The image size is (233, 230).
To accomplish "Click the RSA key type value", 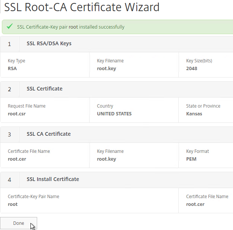I will coord(12,69).
